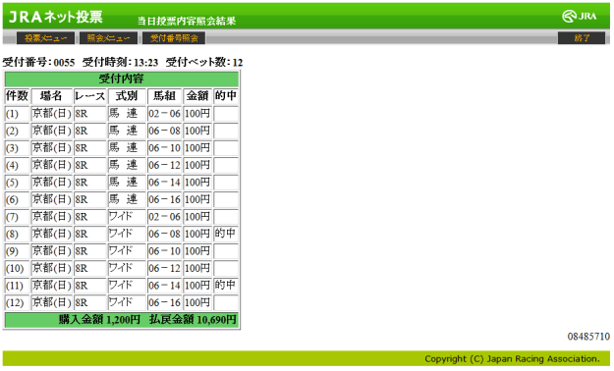The height and width of the screenshot is (371, 614).
Task: Click the JRAネット投票 title
Action: (55, 17)
